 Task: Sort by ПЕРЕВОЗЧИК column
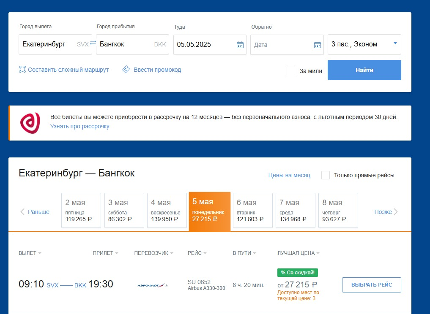tap(153, 253)
